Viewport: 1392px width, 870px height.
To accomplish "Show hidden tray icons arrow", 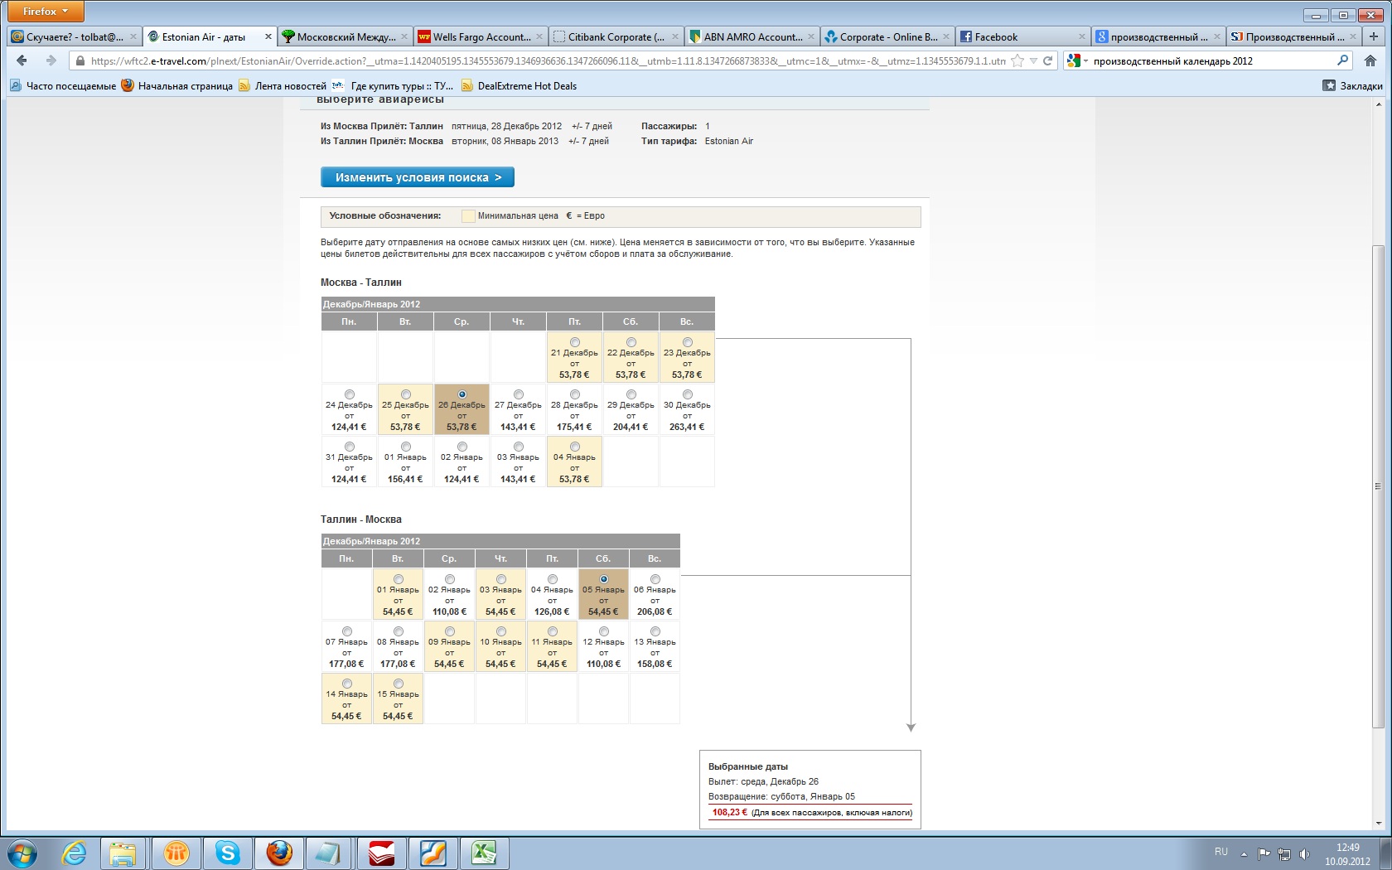I will 1244,854.
